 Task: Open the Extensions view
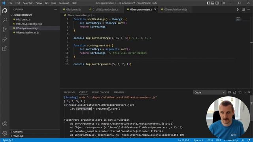tap(5, 49)
